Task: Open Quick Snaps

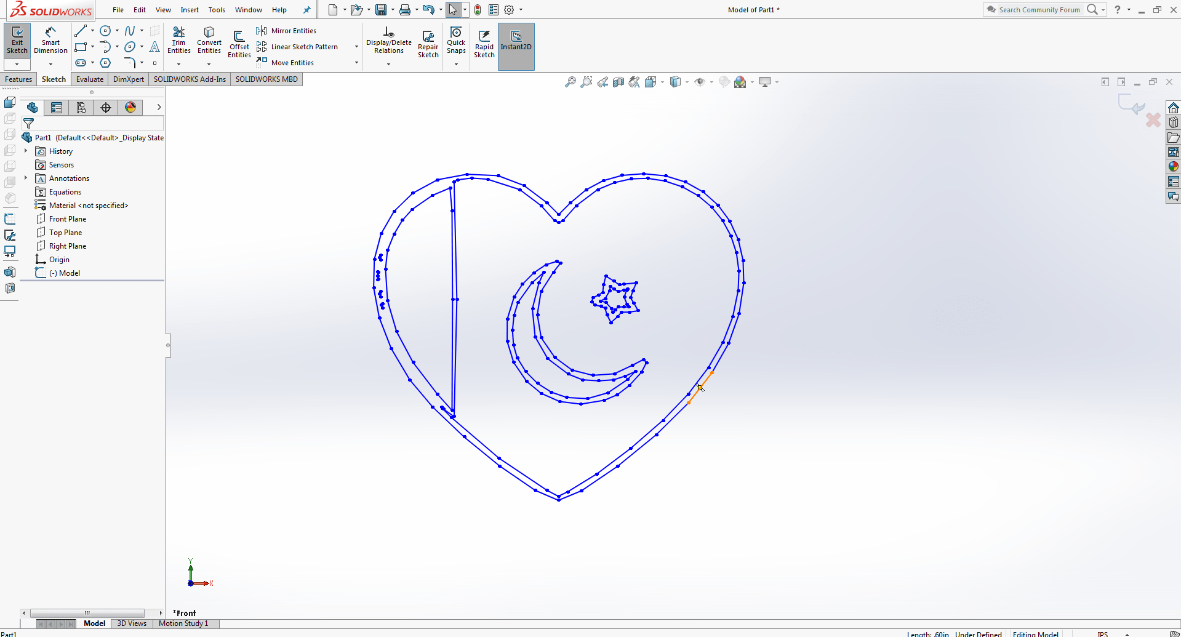Action: 456,40
